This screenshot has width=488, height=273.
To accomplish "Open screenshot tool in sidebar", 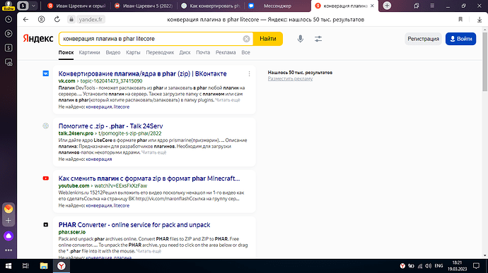I will 8,62.
